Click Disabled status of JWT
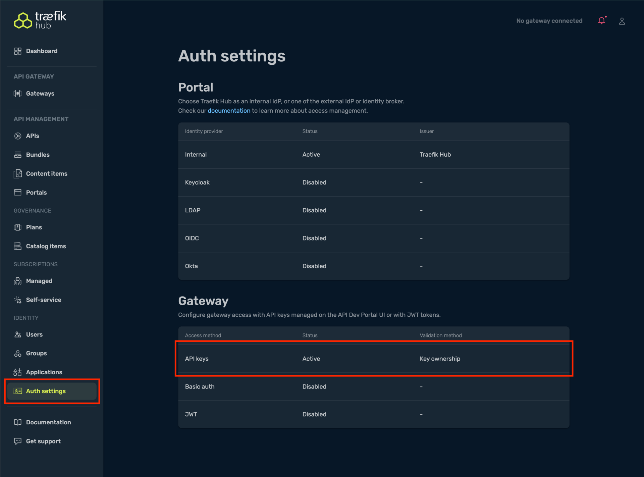The height and width of the screenshot is (477, 644). coord(314,414)
